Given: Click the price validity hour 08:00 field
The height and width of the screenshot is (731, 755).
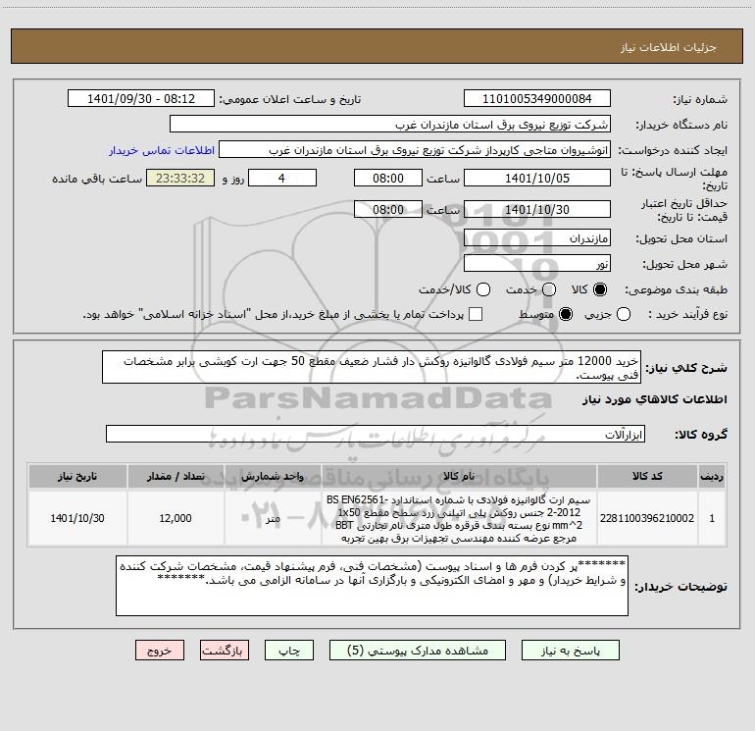Looking at the screenshot, I should tap(388, 209).
